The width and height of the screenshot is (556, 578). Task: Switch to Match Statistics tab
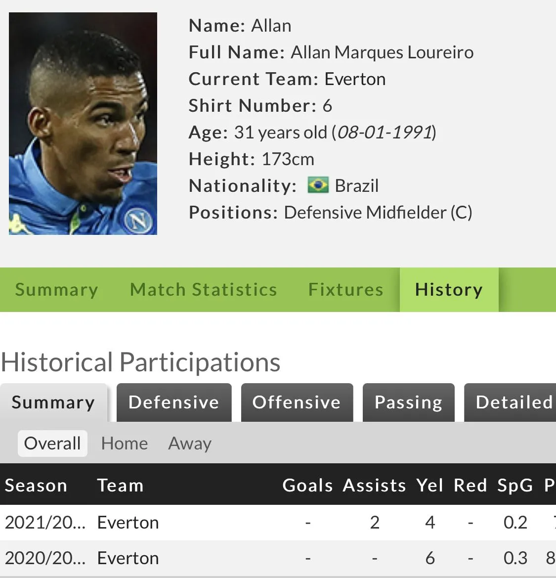(203, 290)
